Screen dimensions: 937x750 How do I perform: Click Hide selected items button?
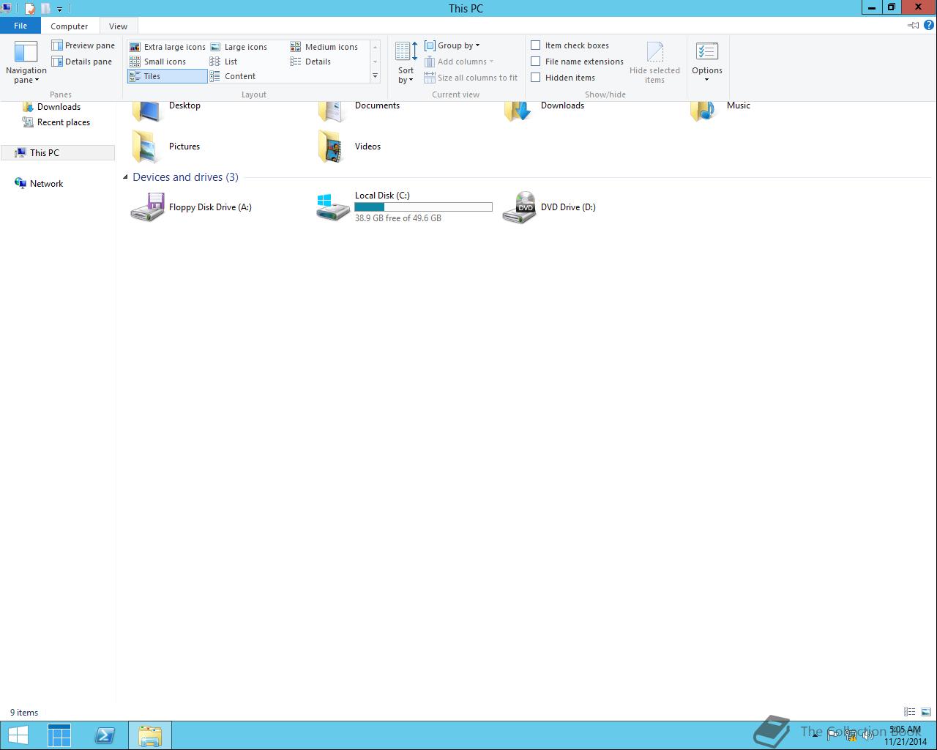pos(654,62)
